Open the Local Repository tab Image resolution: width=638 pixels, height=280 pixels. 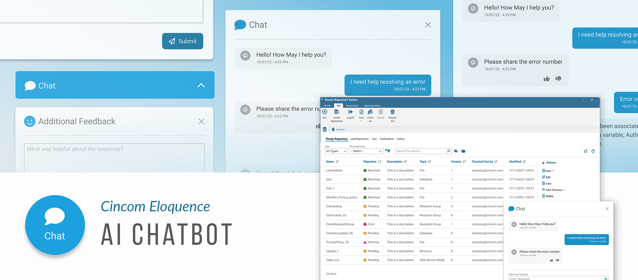pyautogui.click(x=359, y=139)
